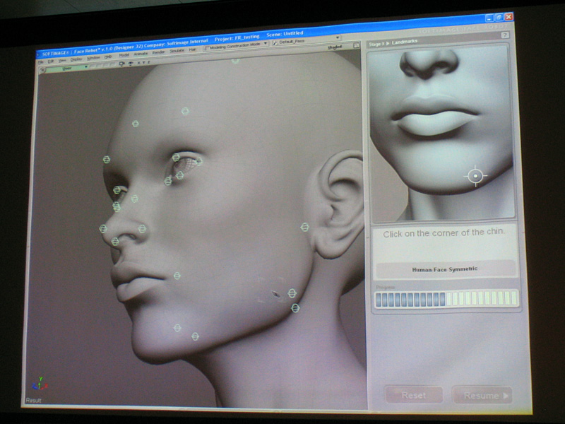565x424 pixels.
Task: Open the Shaded display mode menu
Action: pyautogui.click(x=335, y=47)
